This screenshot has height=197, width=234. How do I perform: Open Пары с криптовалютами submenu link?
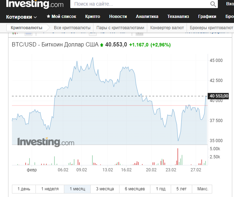coord(120,28)
